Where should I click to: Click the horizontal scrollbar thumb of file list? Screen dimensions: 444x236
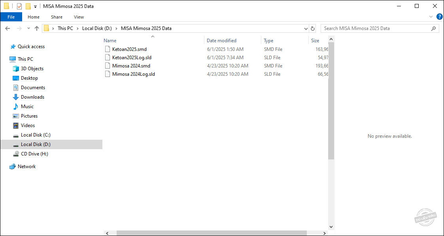pyautogui.click(x=212, y=233)
